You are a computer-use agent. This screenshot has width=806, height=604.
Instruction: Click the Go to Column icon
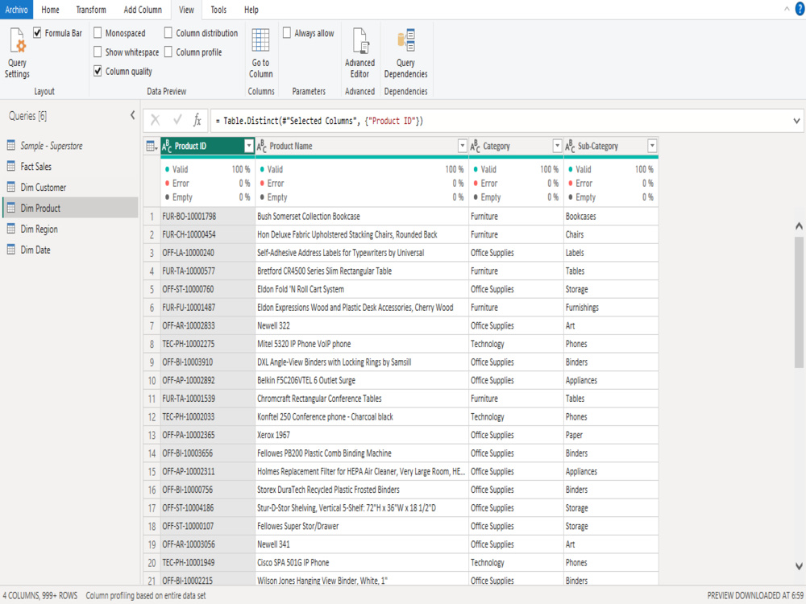[260, 40]
